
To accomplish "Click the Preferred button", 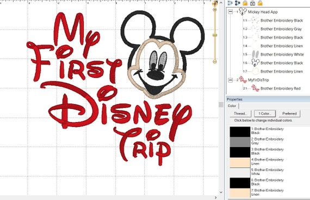I will (x=289, y=114).
